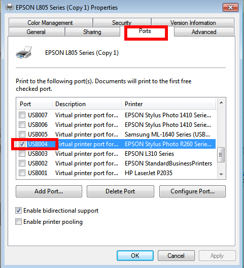Open the Security tab

tap(122, 22)
